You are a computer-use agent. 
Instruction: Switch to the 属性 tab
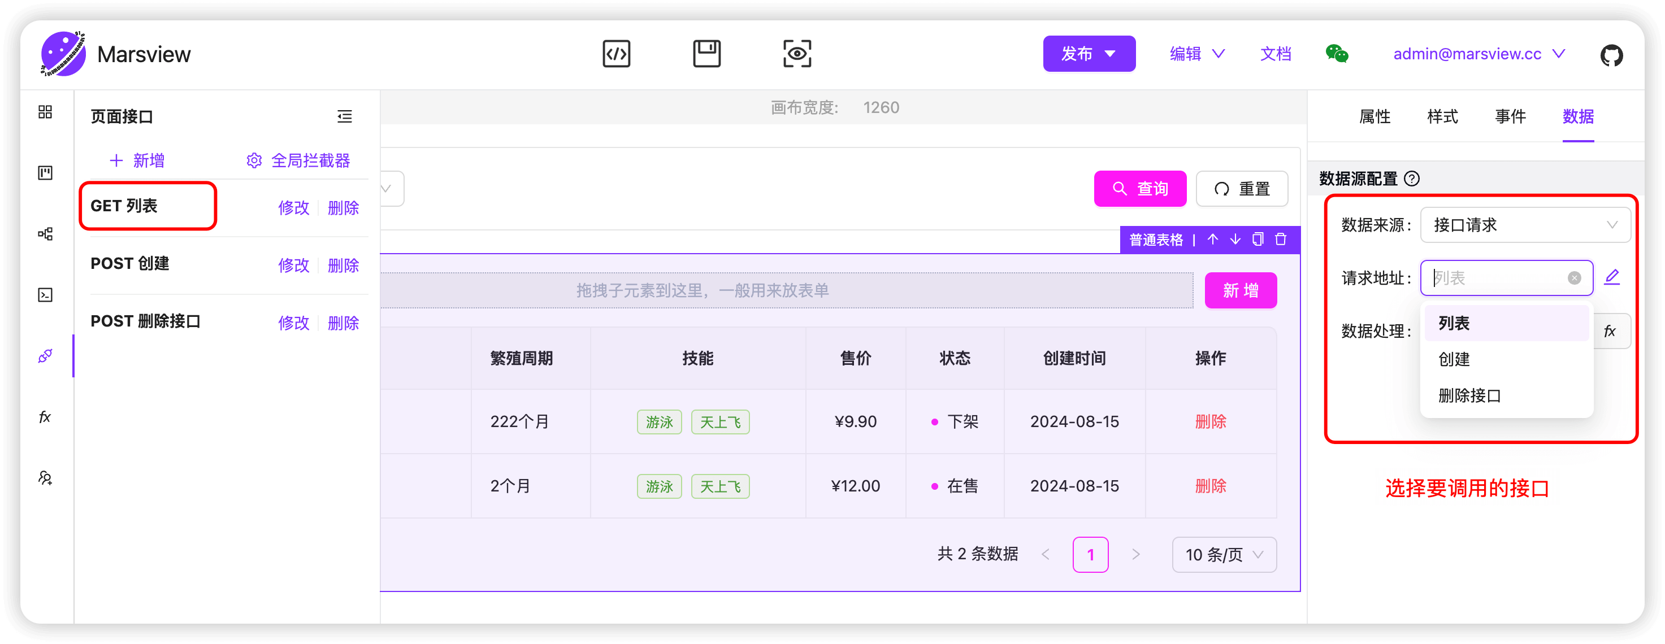1375,116
